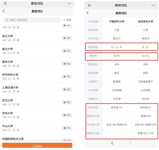Add 上海交通大学 to comparison

(x=67, y=89)
